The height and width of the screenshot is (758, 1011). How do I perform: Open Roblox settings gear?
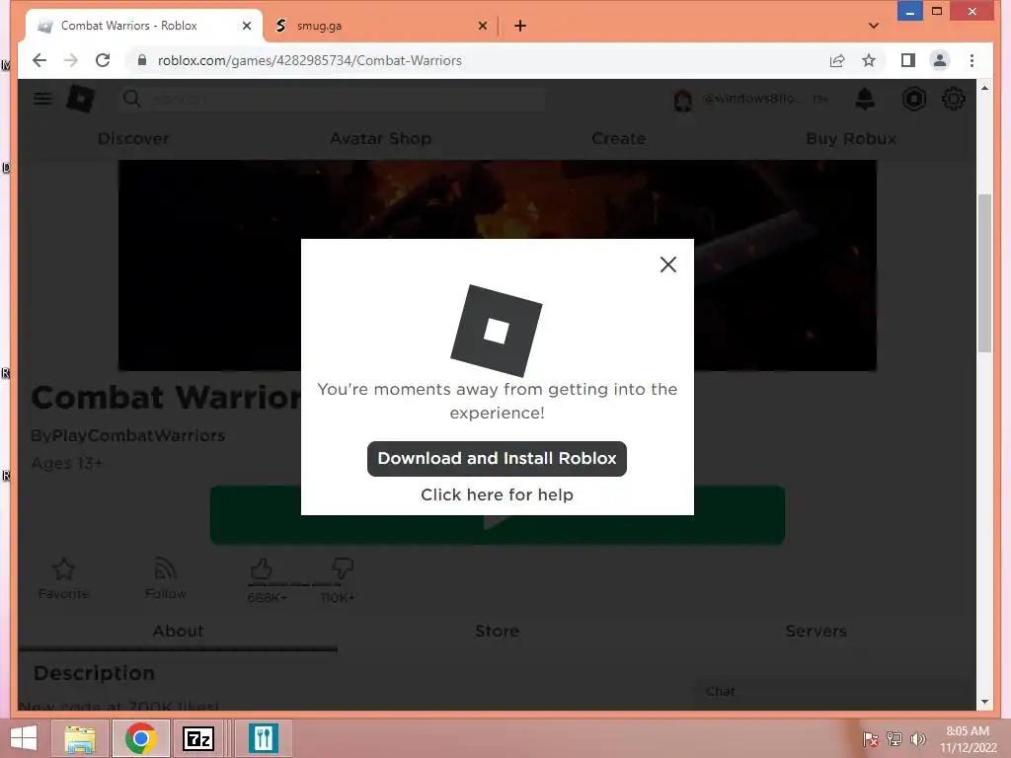953,99
